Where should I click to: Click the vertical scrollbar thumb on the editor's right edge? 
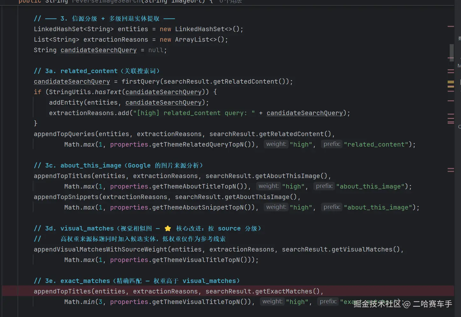[451, 52]
